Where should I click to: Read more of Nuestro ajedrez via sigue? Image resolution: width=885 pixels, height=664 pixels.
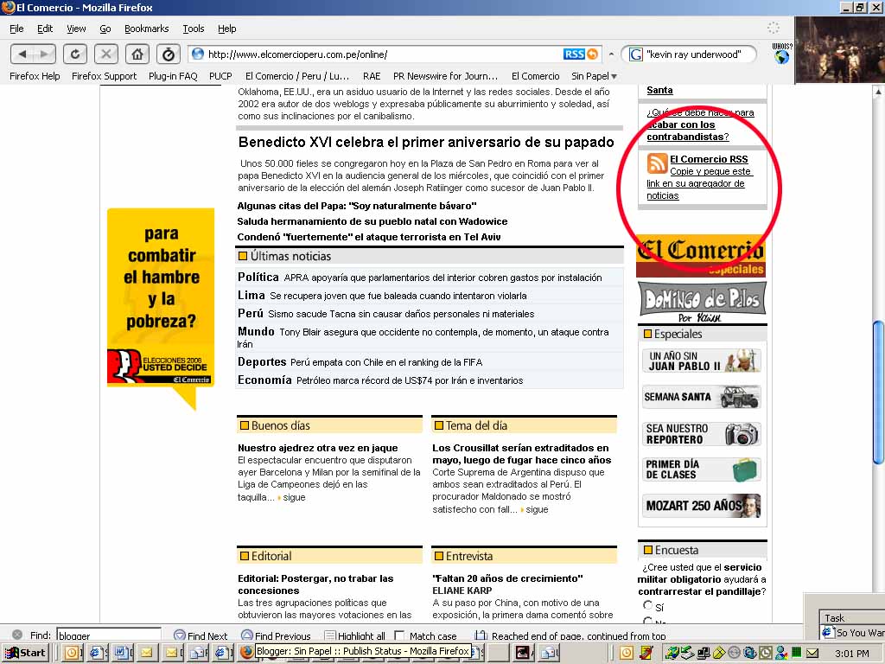294,497
